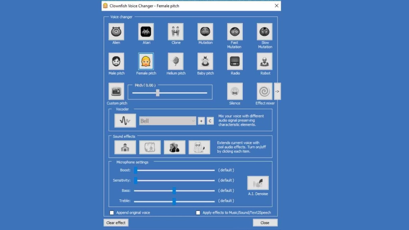Open the Bell vocoder dropdown
Image resolution: width=409 pixels, height=230 pixels.
coord(167,121)
